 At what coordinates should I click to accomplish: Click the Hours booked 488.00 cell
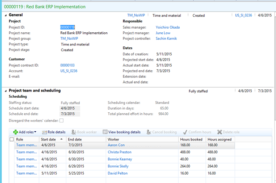coord(192,152)
